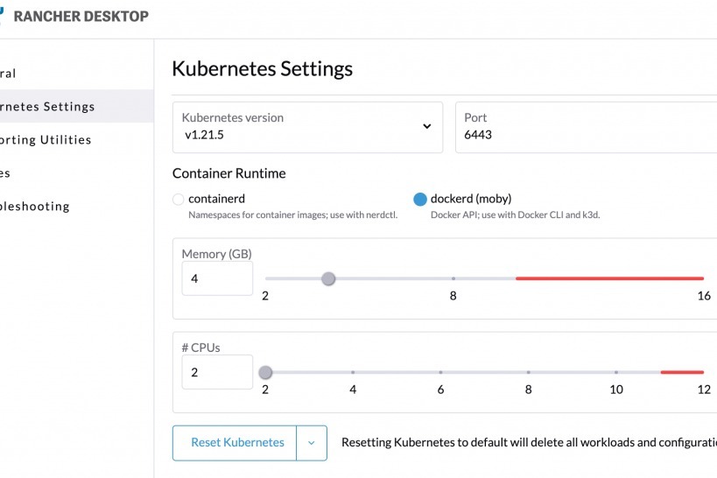This screenshot has width=717, height=478.
Task: Click the CPUs slider at 4 tick
Action: [353, 372]
